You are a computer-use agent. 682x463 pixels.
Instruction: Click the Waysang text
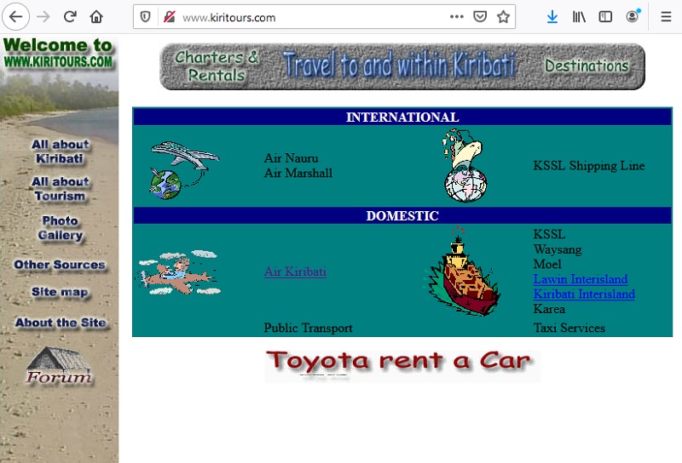(558, 249)
